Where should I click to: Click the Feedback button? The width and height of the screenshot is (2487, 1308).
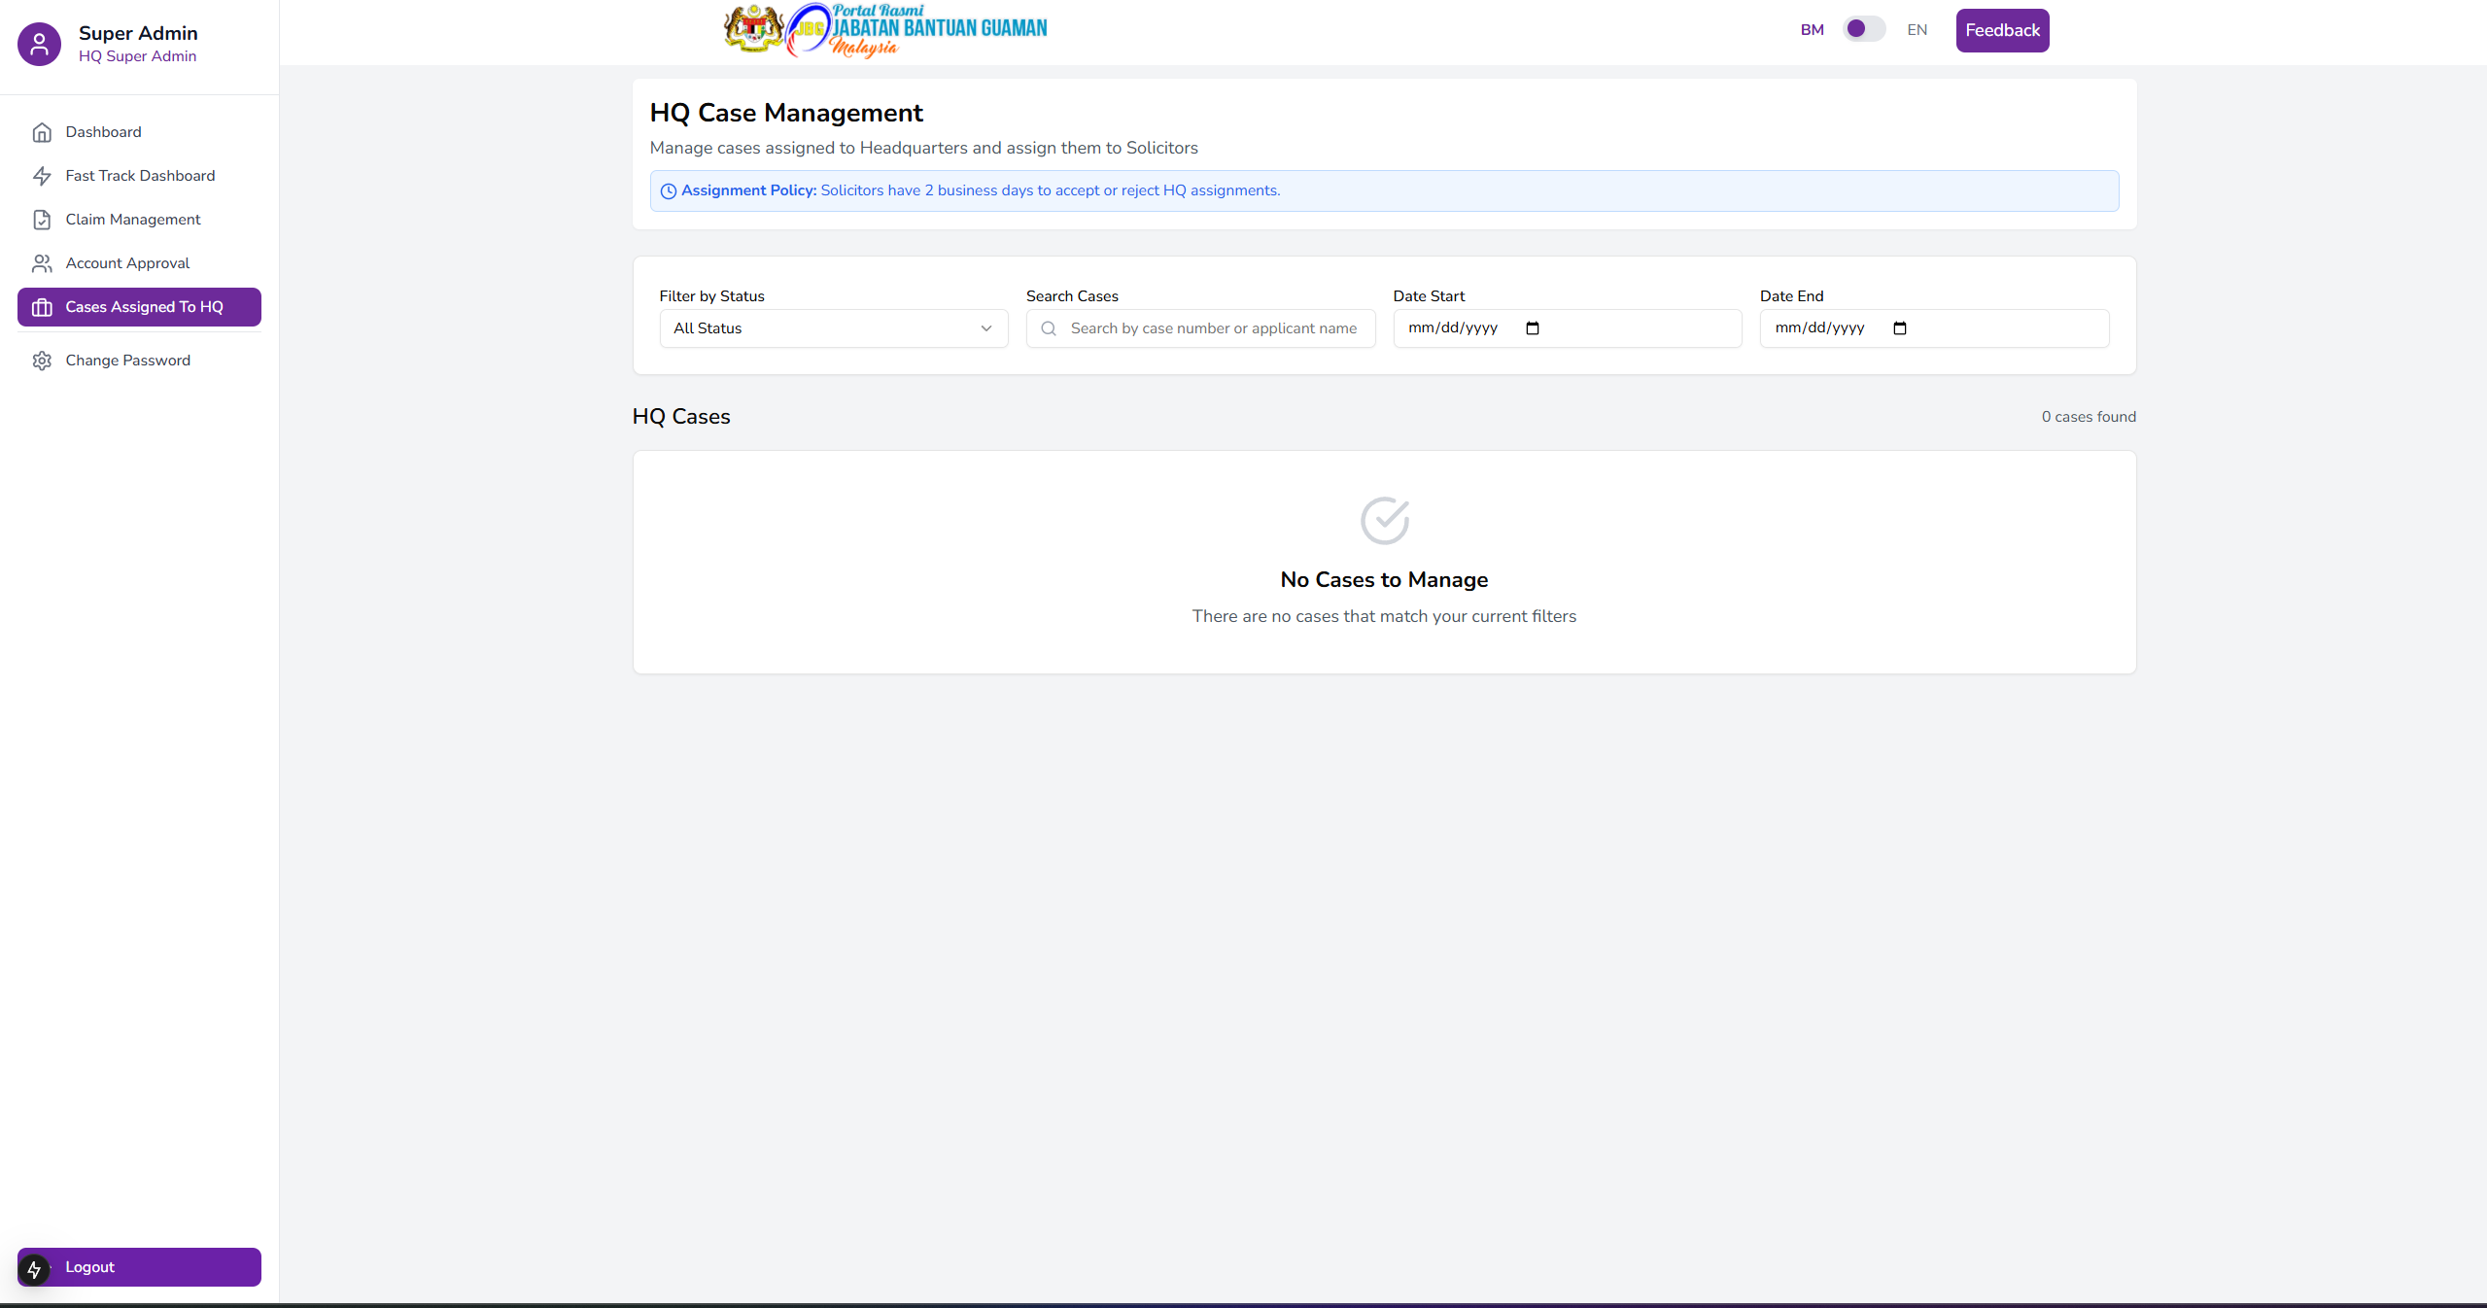(x=2002, y=30)
